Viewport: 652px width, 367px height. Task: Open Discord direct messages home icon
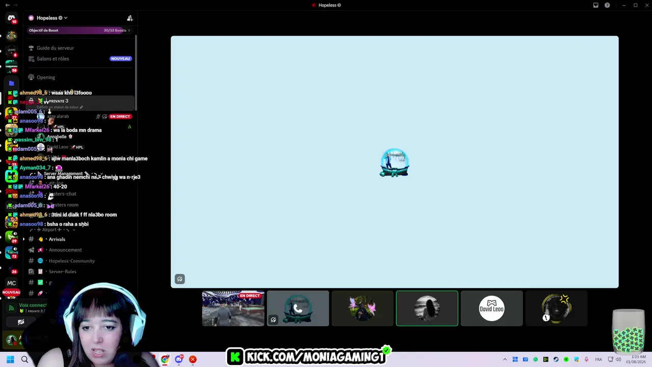(11, 18)
